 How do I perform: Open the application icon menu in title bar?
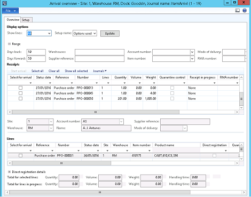click(5, 3)
